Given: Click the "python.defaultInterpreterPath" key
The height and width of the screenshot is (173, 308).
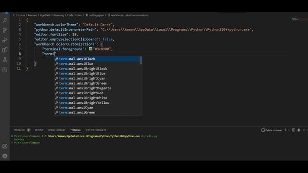Looking at the screenshot, I should point(65,29).
